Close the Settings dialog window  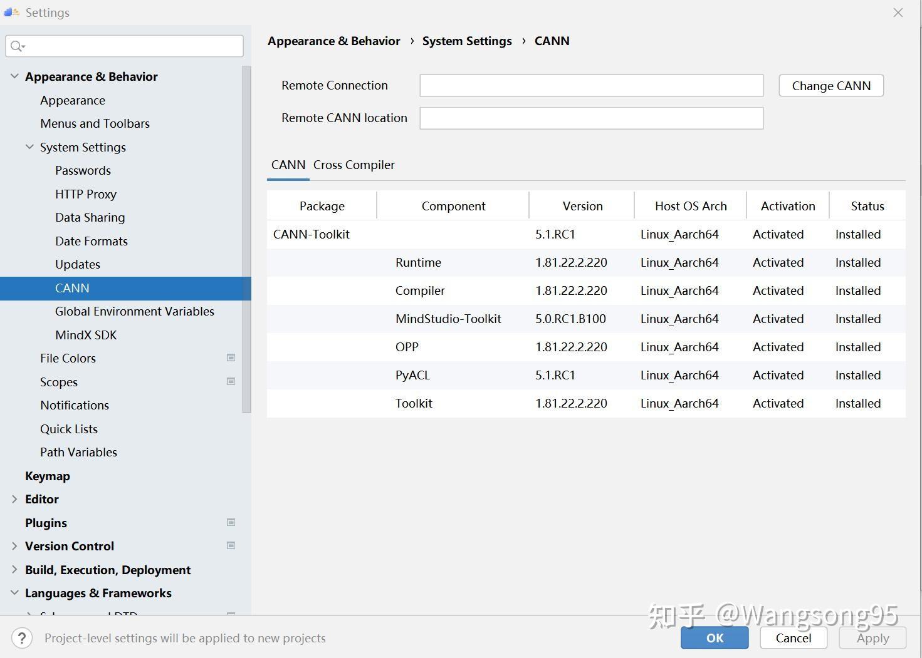click(x=898, y=13)
